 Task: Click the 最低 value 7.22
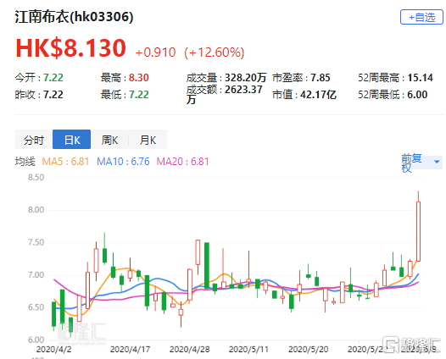139,95
